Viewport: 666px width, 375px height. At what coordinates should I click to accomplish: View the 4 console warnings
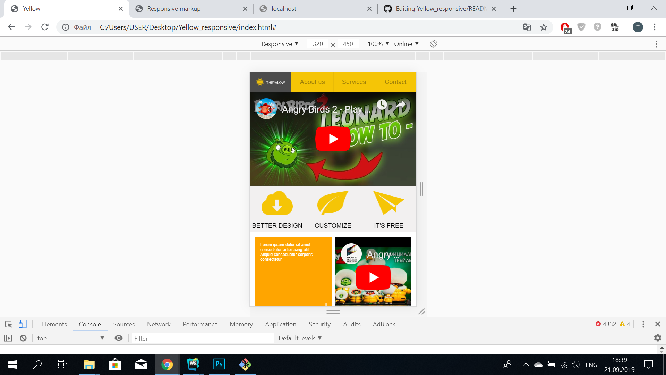tap(625, 324)
